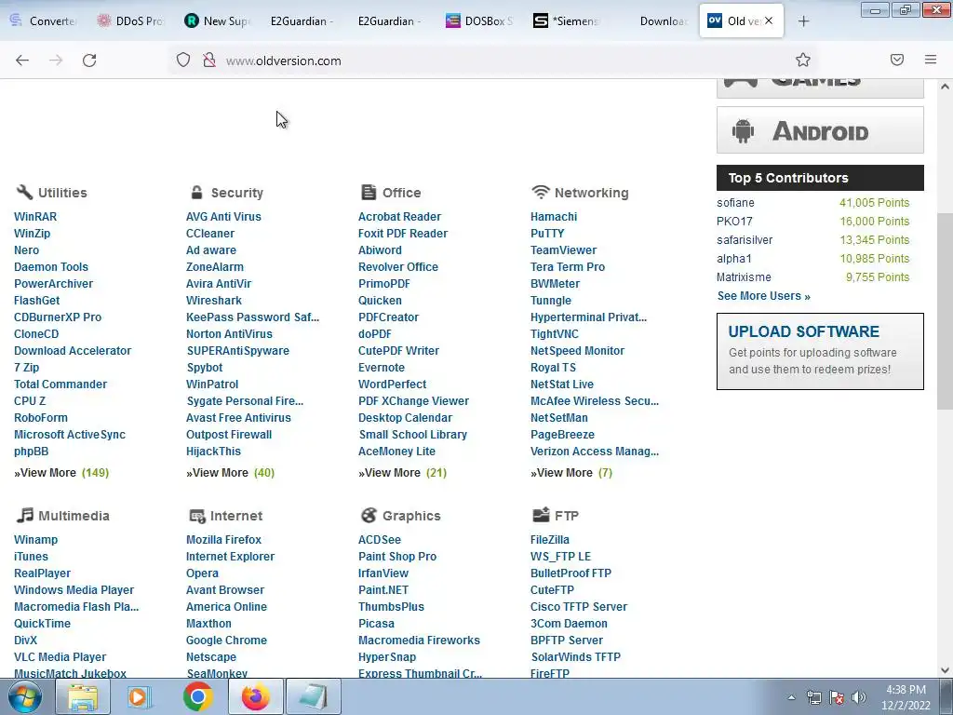The width and height of the screenshot is (953, 715).
Task: Click the Action Center flag tray icon
Action: click(837, 697)
